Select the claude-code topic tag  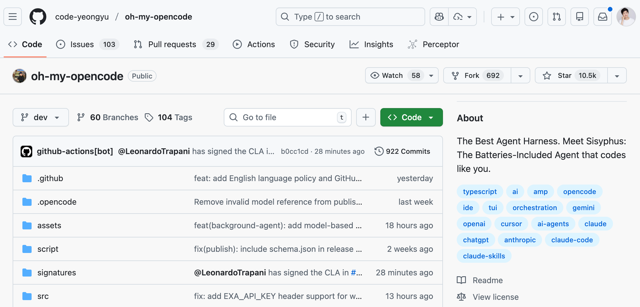pos(572,240)
